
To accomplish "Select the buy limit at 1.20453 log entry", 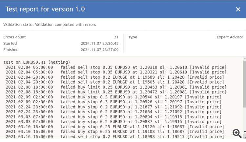I will pyautogui.click(x=115, y=87).
